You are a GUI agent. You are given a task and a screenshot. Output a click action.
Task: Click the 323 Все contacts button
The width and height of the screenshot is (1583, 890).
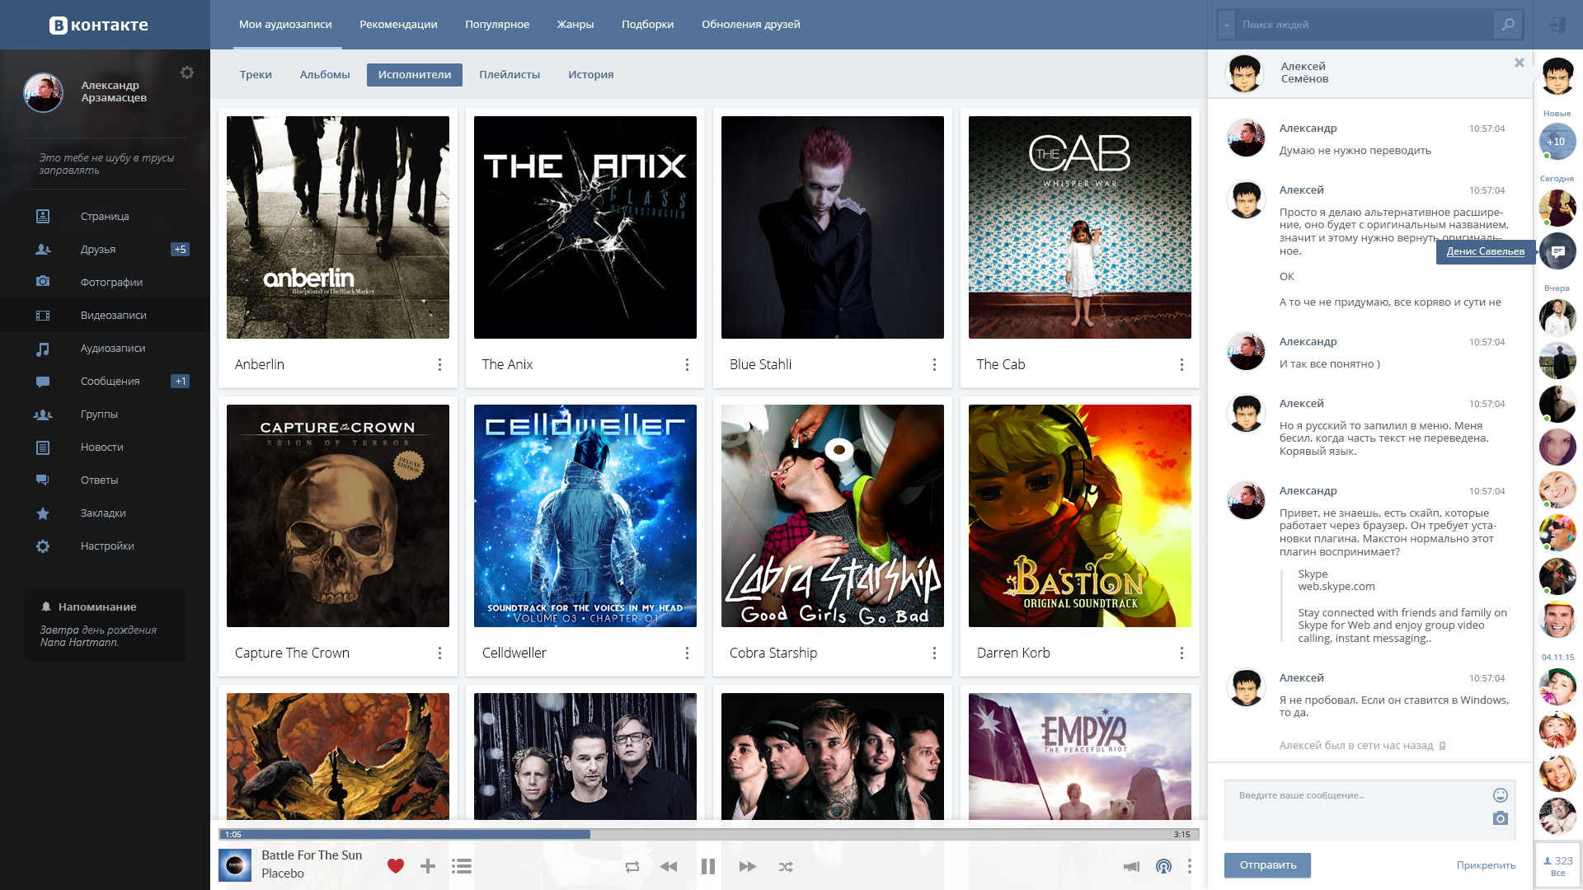point(1557,865)
